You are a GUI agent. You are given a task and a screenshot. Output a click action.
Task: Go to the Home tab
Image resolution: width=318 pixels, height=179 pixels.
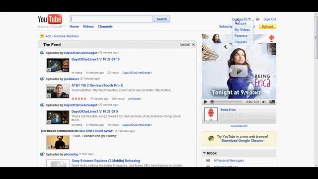74,26
